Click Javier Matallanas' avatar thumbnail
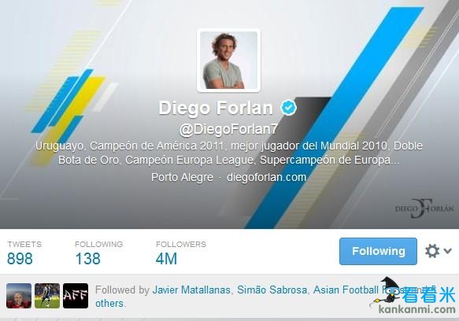Screen dimensions: 459x321 19,296
